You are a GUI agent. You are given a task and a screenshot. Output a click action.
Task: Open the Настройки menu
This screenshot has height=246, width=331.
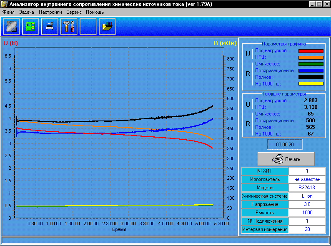coord(50,12)
